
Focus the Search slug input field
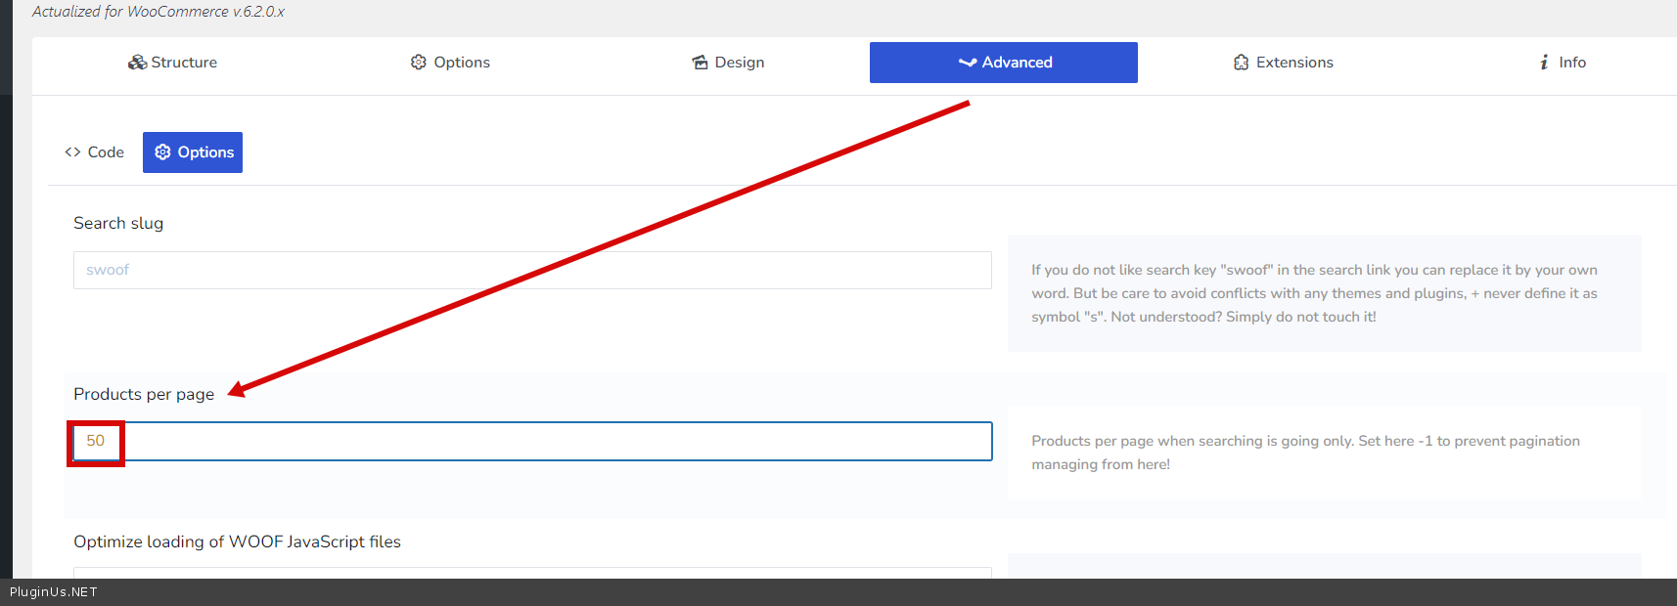[x=532, y=271]
